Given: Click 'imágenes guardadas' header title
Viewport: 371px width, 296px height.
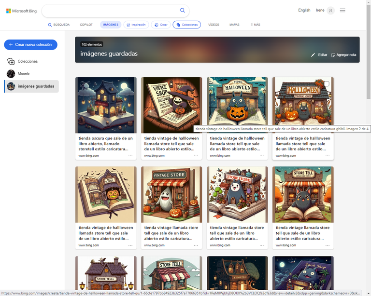Looking at the screenshot, I should (109, 54).
